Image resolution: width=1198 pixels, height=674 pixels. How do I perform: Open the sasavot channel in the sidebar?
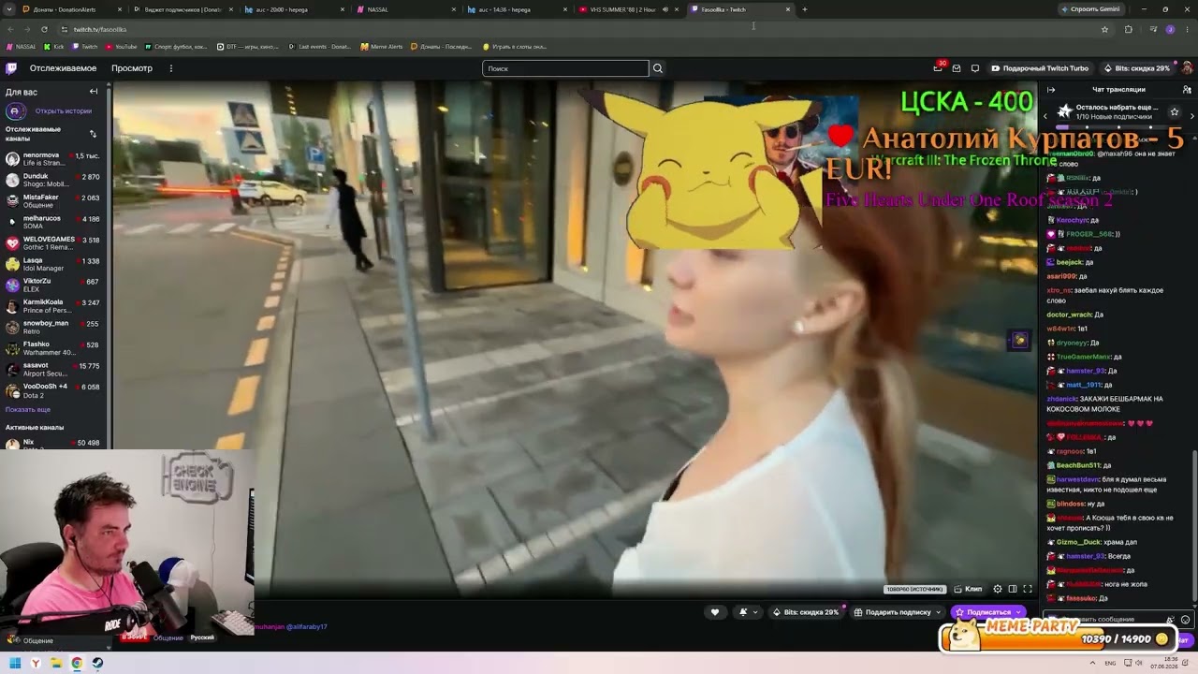[x=54, y=369]
